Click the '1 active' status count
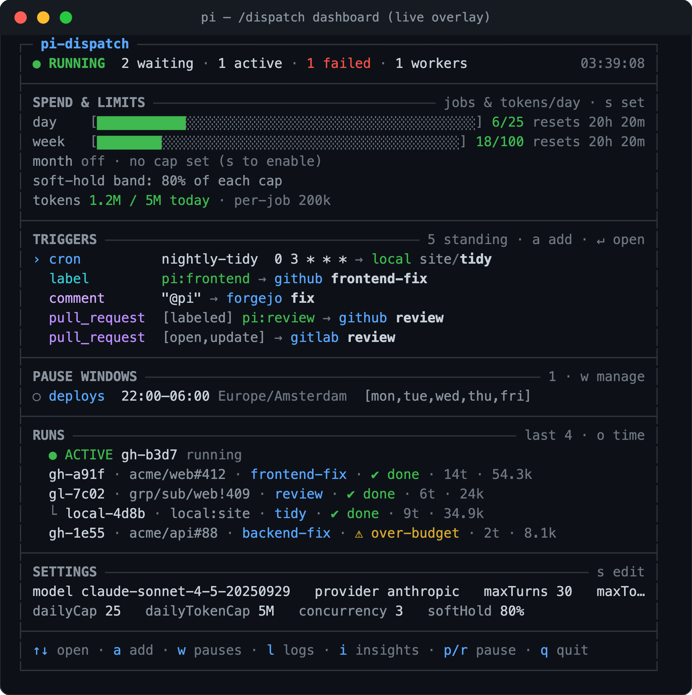The height and width of the screenshot is (695, 692). pyautogui.click(x=250, y=63)
